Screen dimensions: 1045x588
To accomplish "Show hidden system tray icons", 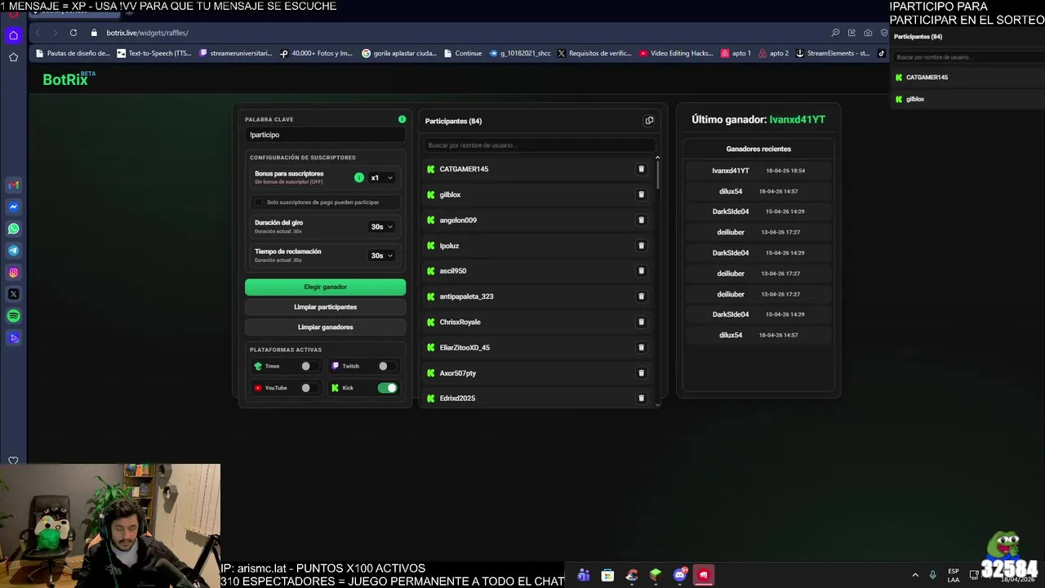I will click(x=915, y=575).
